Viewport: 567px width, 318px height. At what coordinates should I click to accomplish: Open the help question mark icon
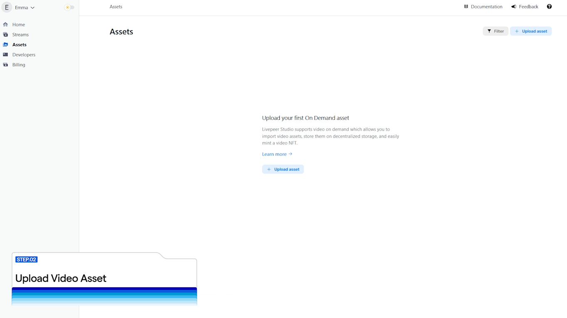coord(549,7)
